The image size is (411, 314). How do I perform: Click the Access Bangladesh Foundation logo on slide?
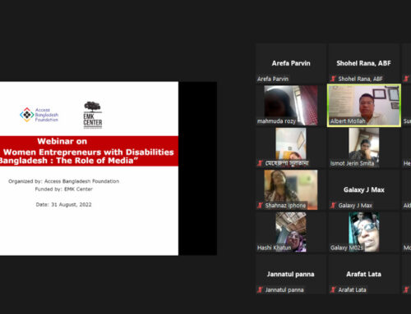coord(39,115)
